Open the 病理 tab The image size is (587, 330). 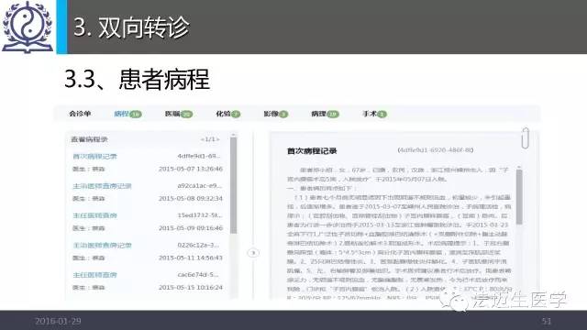click(325, 114)
